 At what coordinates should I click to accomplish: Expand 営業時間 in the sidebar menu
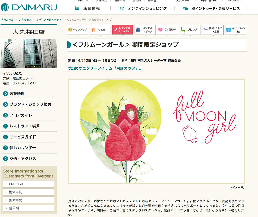(x=29, y=93)
